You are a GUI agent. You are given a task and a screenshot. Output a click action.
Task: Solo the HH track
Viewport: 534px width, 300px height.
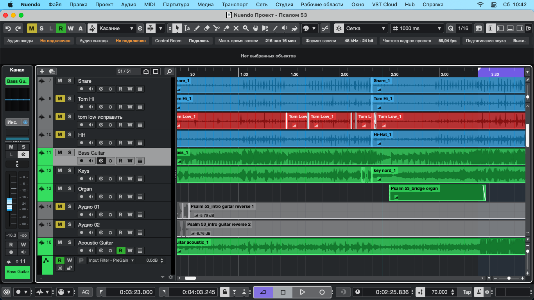[x=70, y=134]
